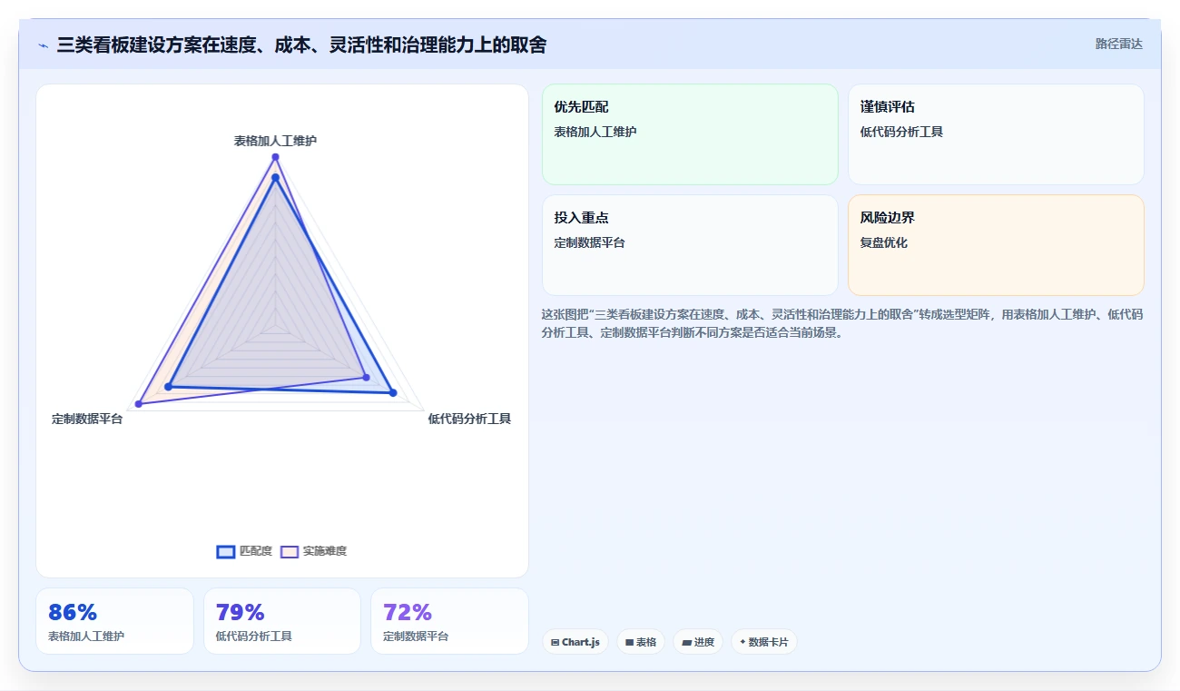Open the 谨慎评估 card

click(996, 134)
